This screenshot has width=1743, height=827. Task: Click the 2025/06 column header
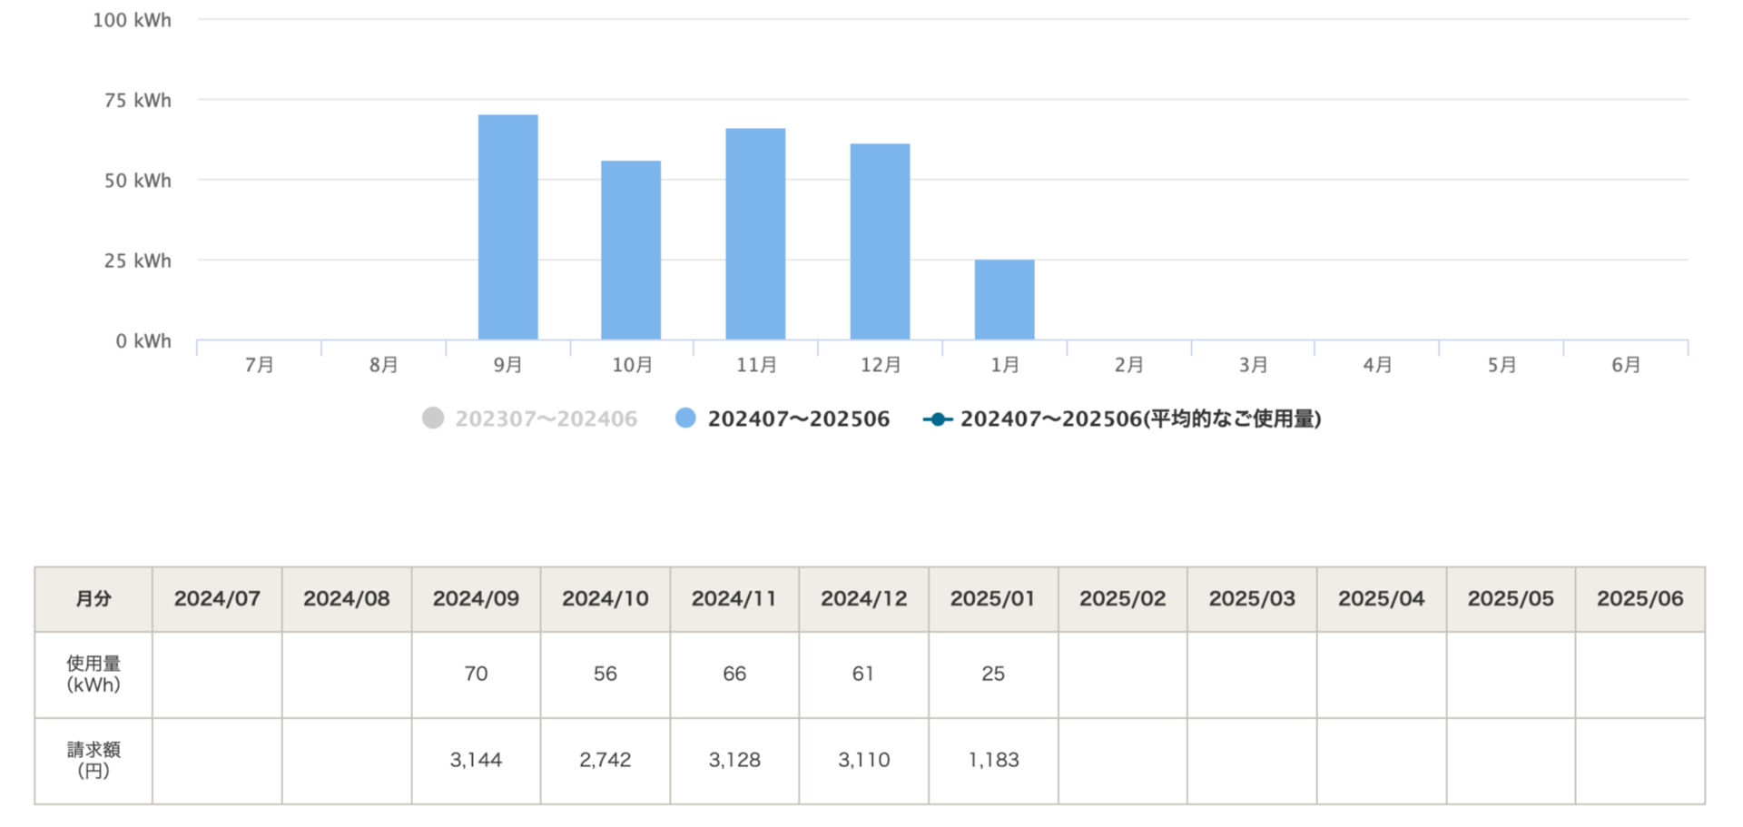click(1640, 599)
